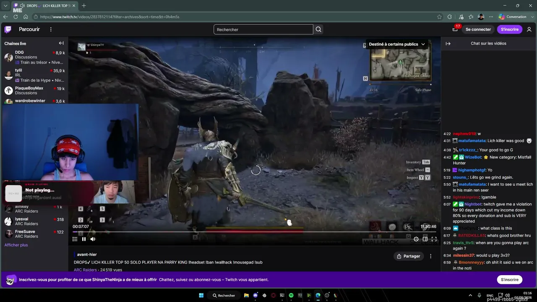Image resolution: width=537 pixels, height=302 pixels.
Task: Open browser extensions menu
Action: [x=450, y=17]
